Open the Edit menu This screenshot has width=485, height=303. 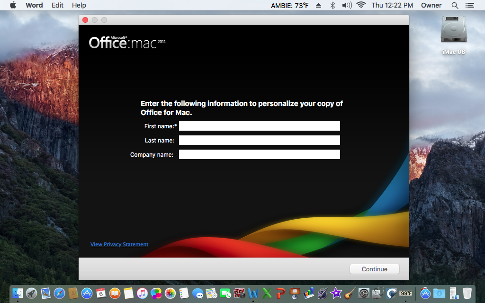click(x=57, y=5)
